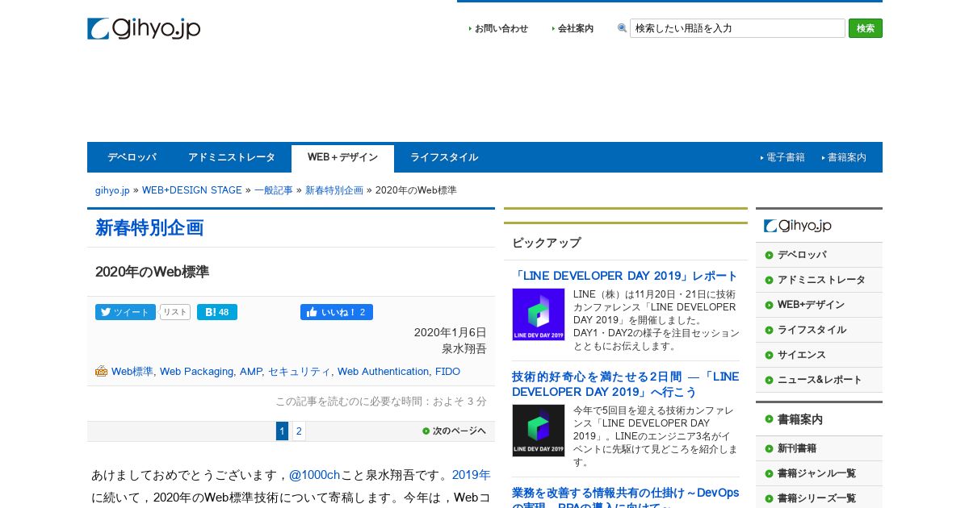
Task: Open the セキュリティ tag link
Action: 299,372
